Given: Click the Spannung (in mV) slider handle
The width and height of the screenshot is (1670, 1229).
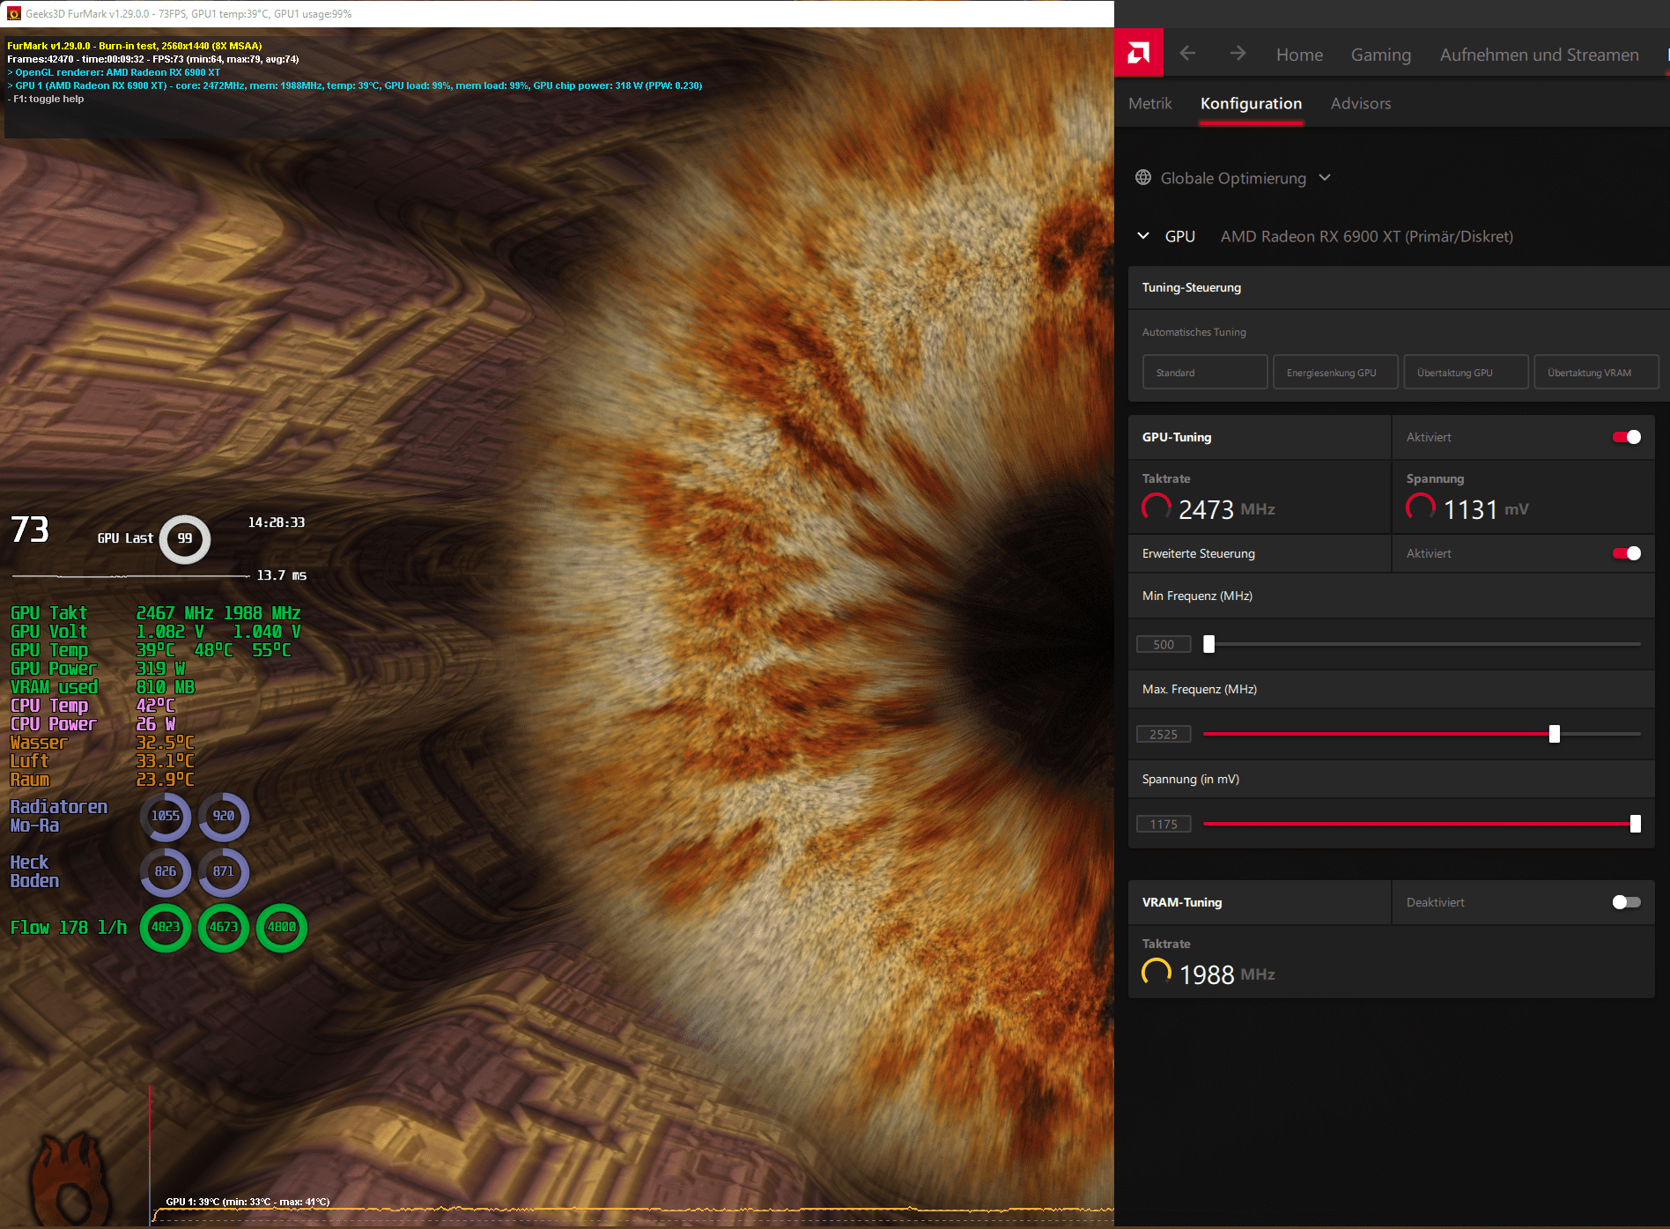Looking at the screenshot, I should [1635, 824].
